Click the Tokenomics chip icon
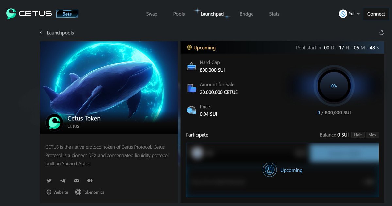The height and width of the screenshot is (206, 392). (x=78, y=192)
